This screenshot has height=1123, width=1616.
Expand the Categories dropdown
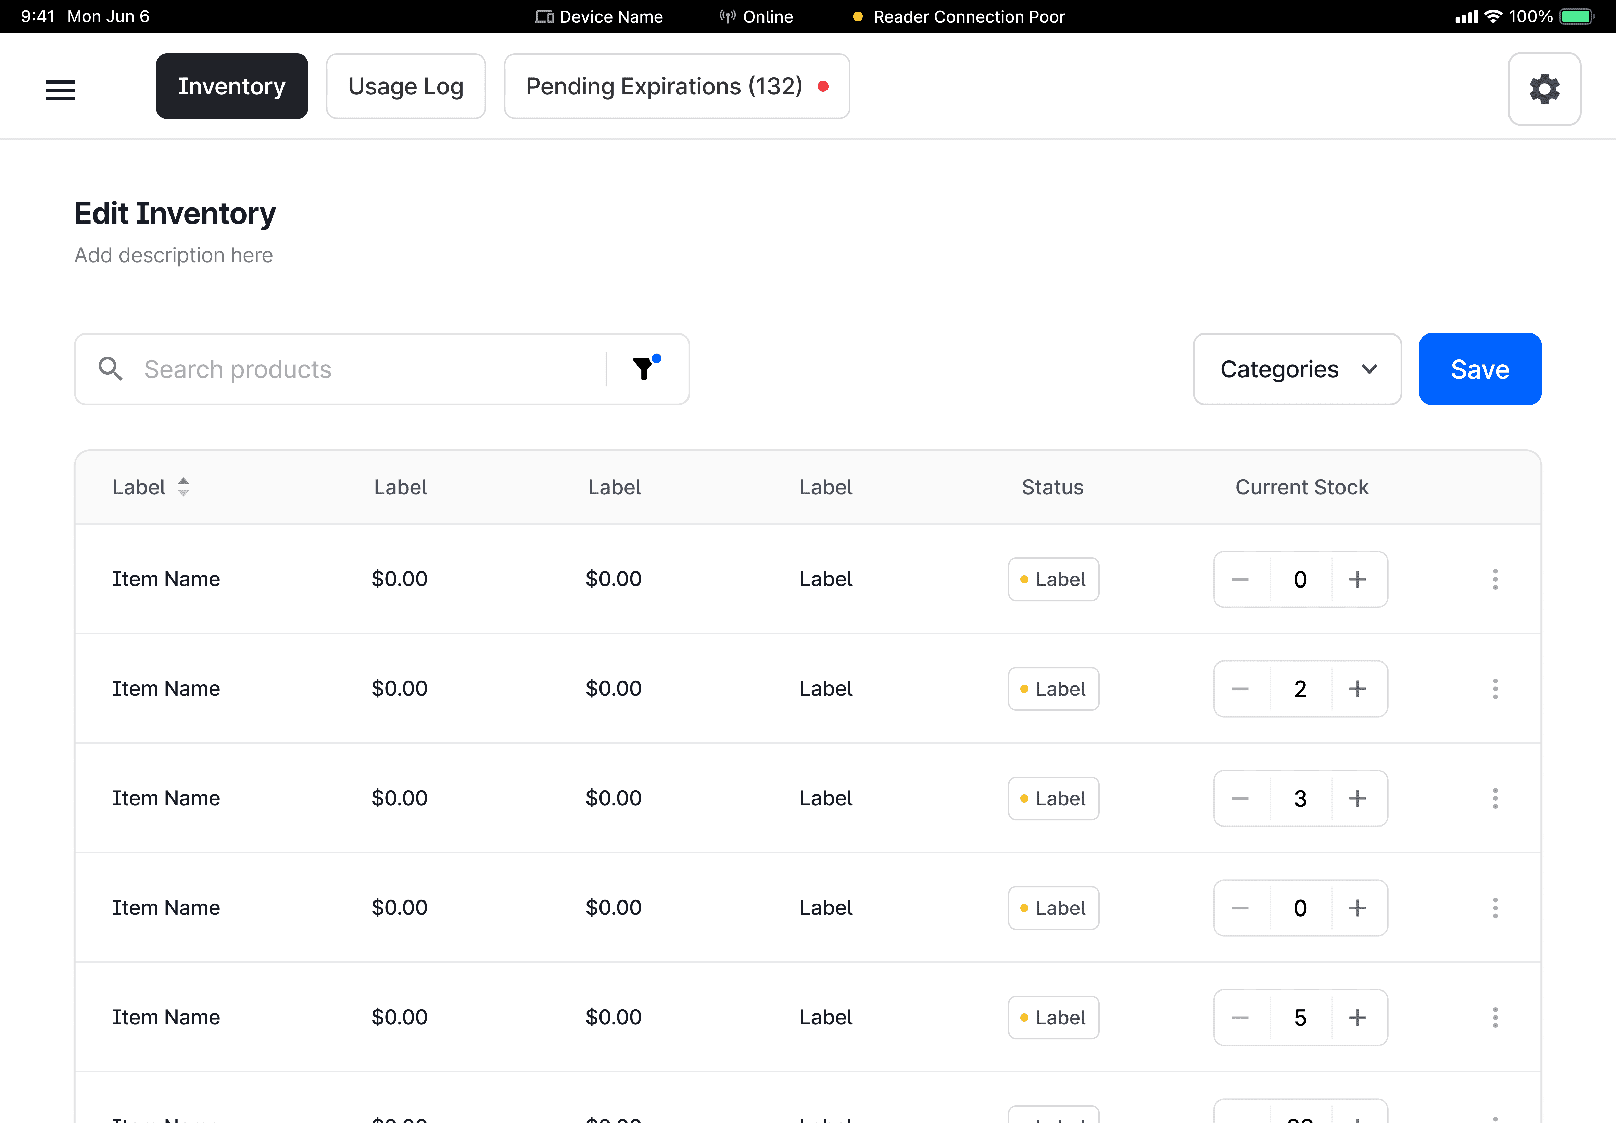pos(1297,369)
